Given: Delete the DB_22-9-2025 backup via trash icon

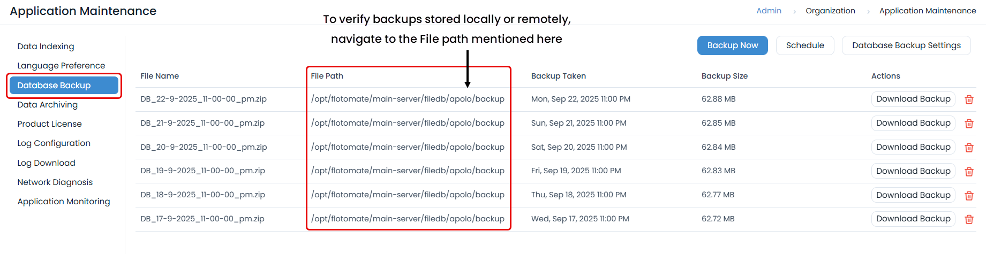Looking at the screenshot, I should point(969,99).
